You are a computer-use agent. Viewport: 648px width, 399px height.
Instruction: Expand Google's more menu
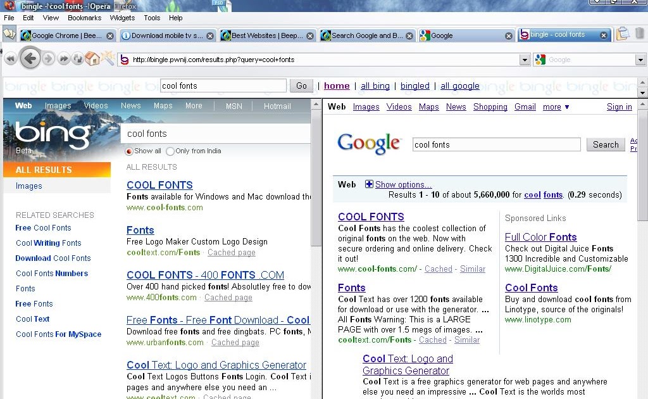coord(556,107)
